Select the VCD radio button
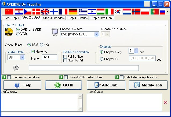Viewport: 171px width, 117px height. (18, 34)
